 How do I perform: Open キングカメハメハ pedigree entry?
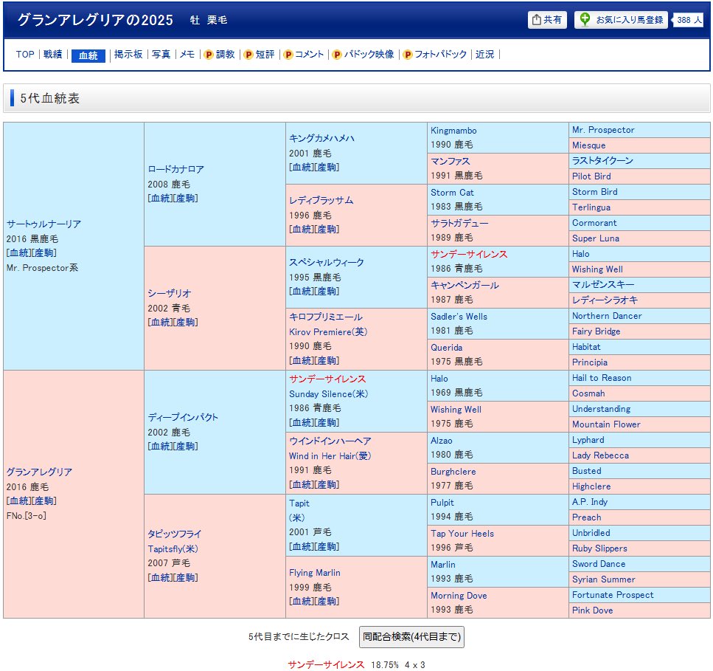click(x=321, y=138)
